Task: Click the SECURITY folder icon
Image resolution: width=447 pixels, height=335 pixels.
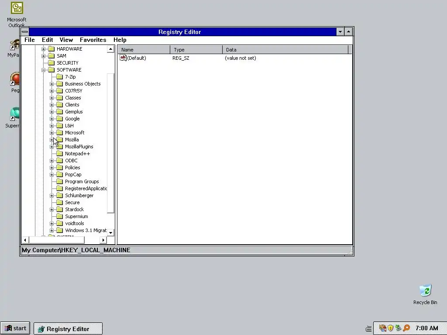Action: point(52,63)
